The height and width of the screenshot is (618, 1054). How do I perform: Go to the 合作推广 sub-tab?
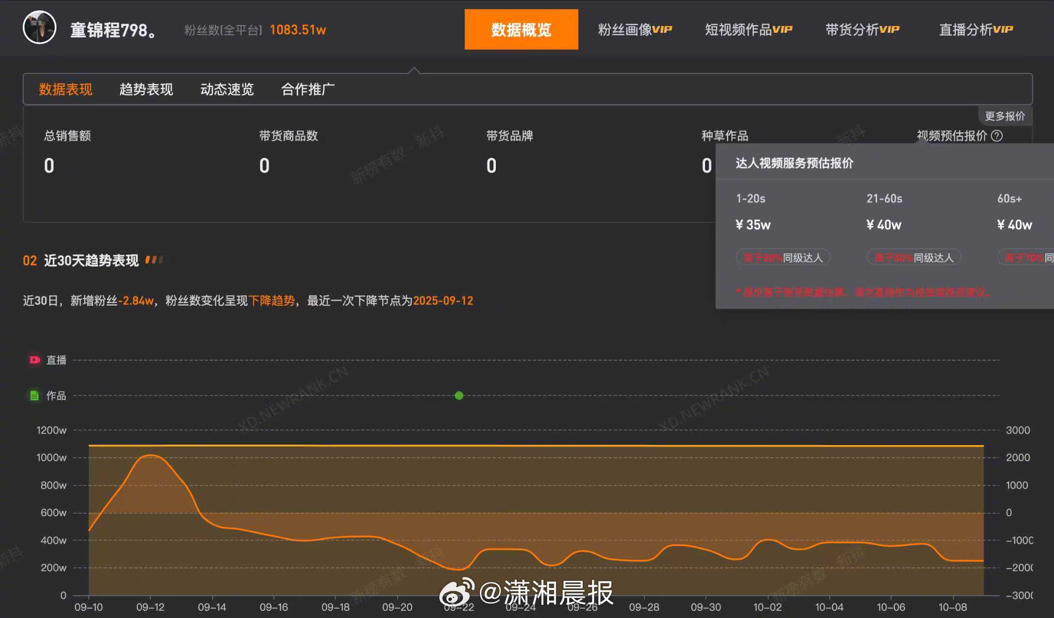click(307, 89)
